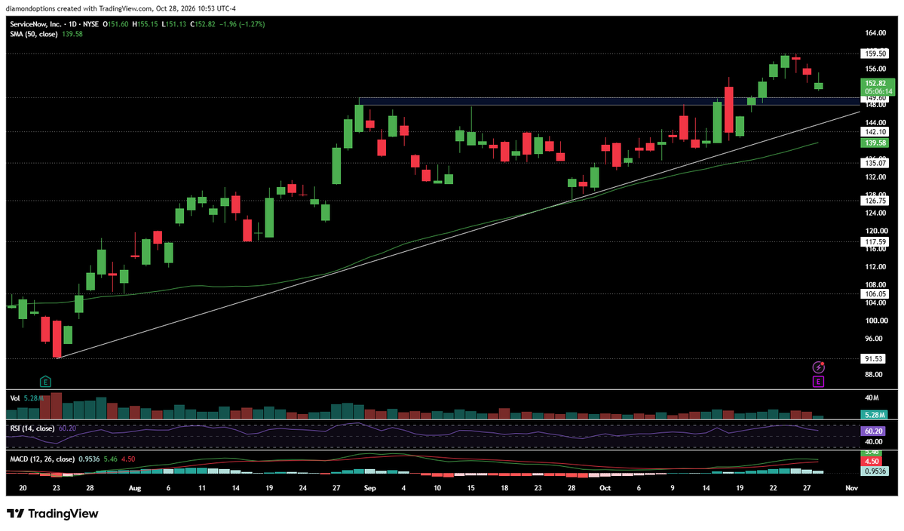Click the 40.00 RSI axis tick
This screenshot has width=904, height=531.
click(x=874, y=442)
